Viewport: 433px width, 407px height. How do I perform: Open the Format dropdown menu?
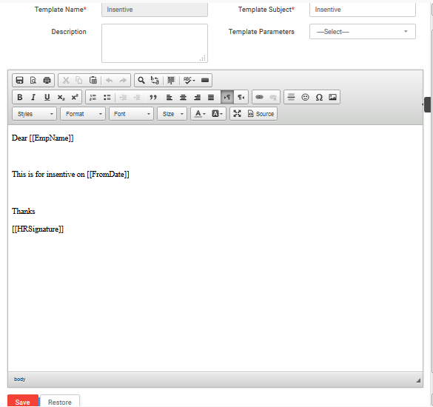[83, 114]
